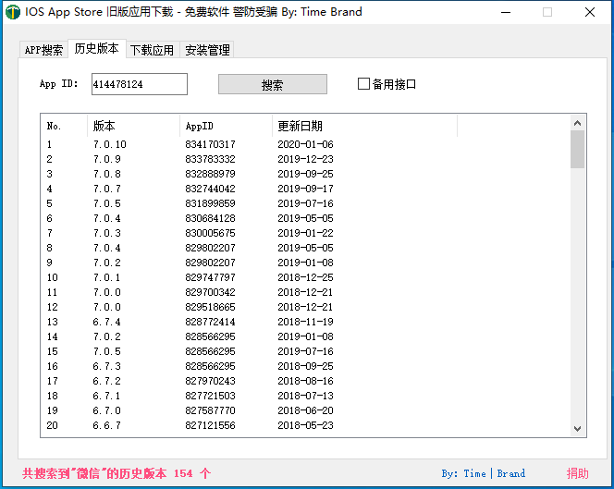Select the 历史版本 tab
The image size is (614, 489).
pyautogui.click(x=97, y=49)
